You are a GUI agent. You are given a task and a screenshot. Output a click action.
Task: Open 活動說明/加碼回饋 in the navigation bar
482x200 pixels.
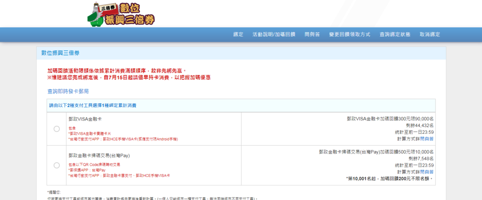[274, 34]
